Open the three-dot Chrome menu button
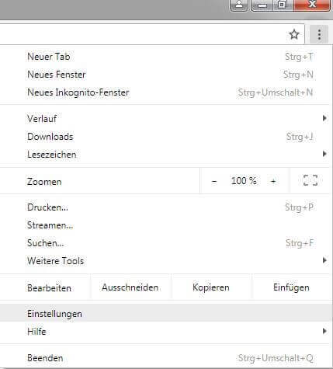 pos(319,34)
